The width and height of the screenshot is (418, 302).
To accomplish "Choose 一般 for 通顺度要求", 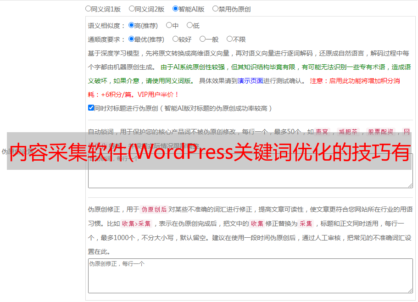I will [x=202, y=39].
